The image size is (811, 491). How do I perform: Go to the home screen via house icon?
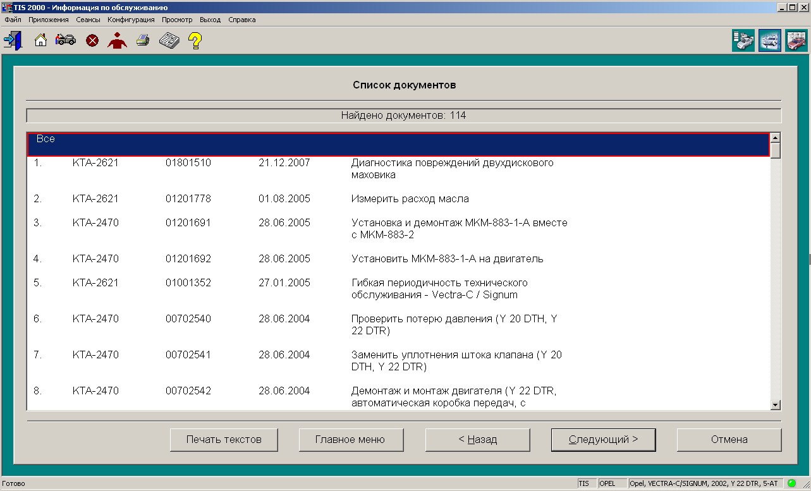40,41
